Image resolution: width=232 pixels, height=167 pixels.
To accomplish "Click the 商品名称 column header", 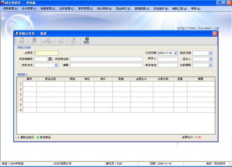I will tap(51, 79).
